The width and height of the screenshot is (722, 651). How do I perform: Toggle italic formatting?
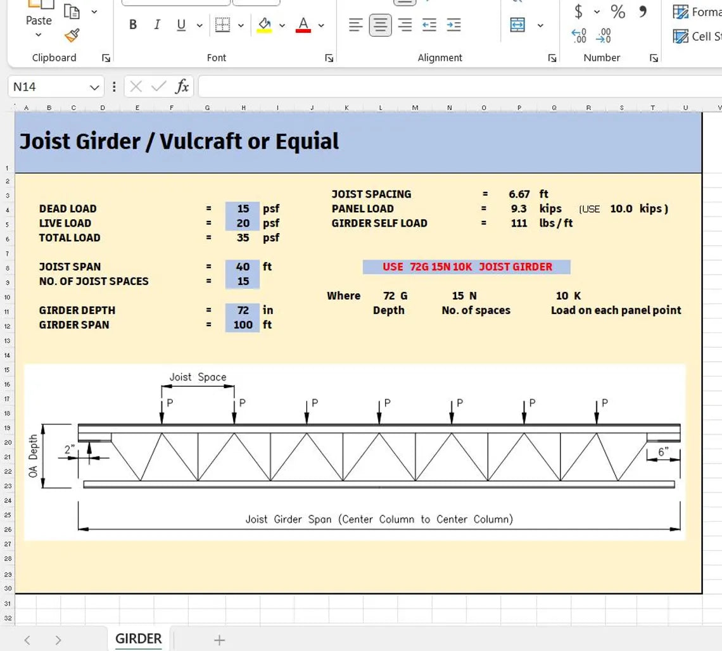point(157,25)
